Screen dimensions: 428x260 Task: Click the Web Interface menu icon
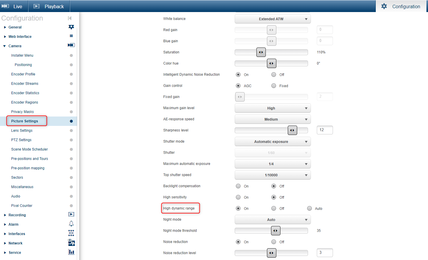[71, 36]
